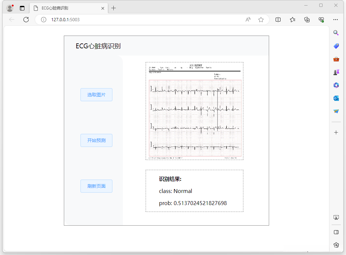Open the Games panel icon in sidebar

(x=336, y=72)
